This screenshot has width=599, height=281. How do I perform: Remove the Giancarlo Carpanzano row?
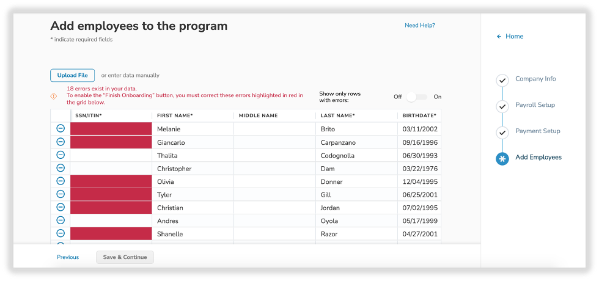(61, 142)
